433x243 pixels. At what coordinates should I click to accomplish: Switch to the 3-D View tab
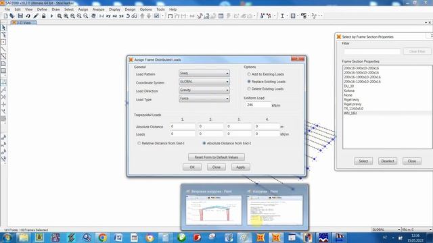coord(24,22)
